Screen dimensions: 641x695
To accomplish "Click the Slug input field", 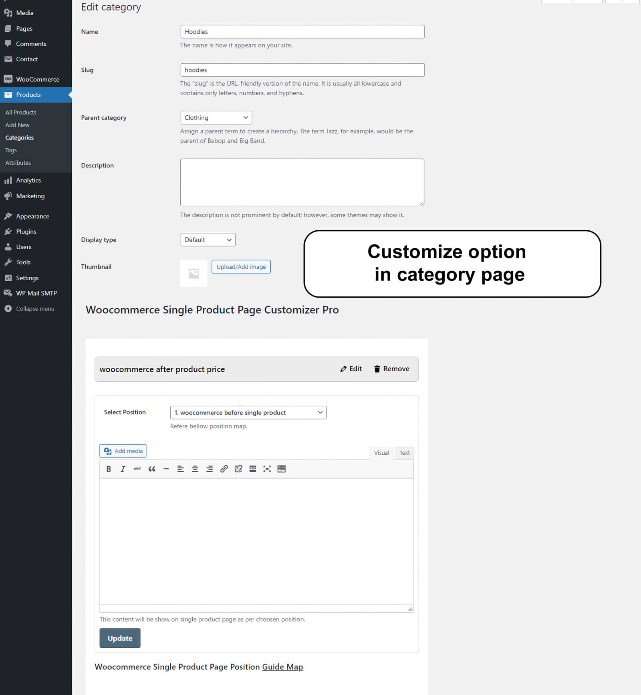I will pos(302,70).
